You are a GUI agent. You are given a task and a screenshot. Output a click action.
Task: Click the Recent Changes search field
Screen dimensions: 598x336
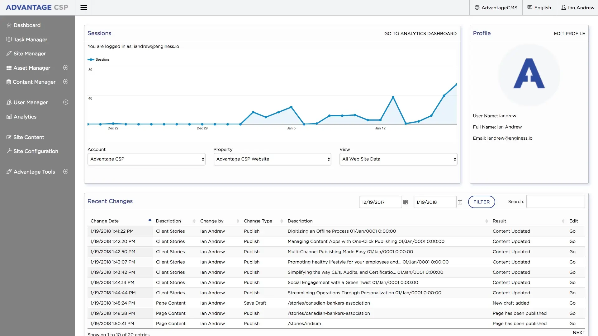tap(555, 202)
